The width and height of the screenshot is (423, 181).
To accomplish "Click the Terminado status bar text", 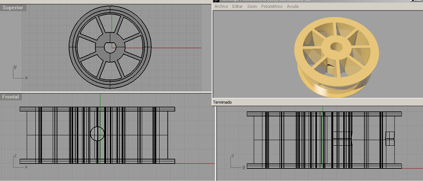I will point(222,102).
